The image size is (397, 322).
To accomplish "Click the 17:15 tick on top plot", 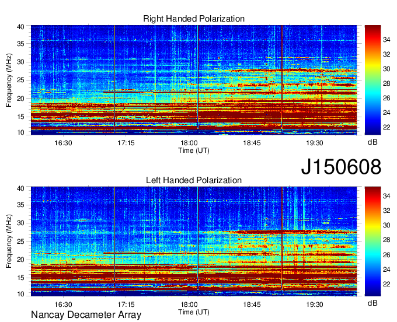I will (126, 143).
